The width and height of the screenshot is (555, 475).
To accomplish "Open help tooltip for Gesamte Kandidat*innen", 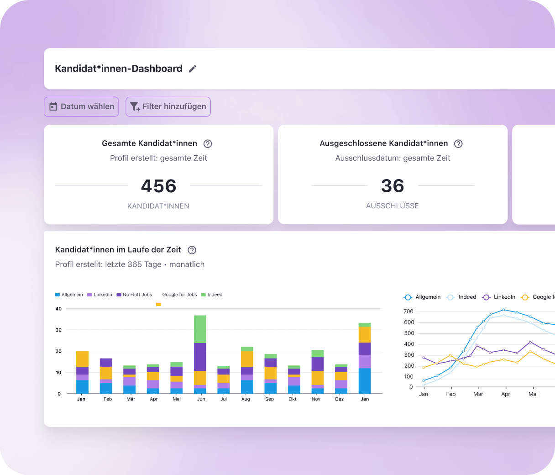I will point(208,143).
